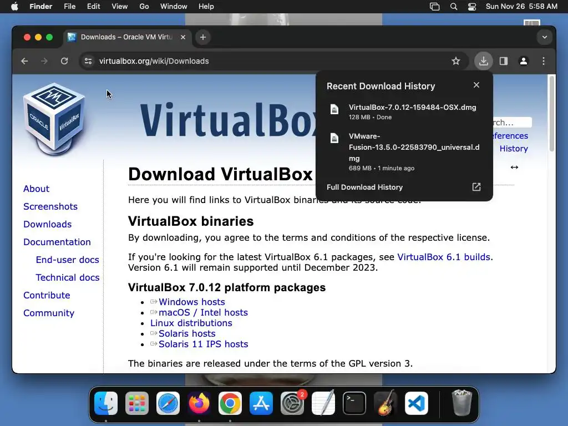Screen dimensions: 568x426
Task: Click the Stage Manager menu bar icon
Action: 434,7
